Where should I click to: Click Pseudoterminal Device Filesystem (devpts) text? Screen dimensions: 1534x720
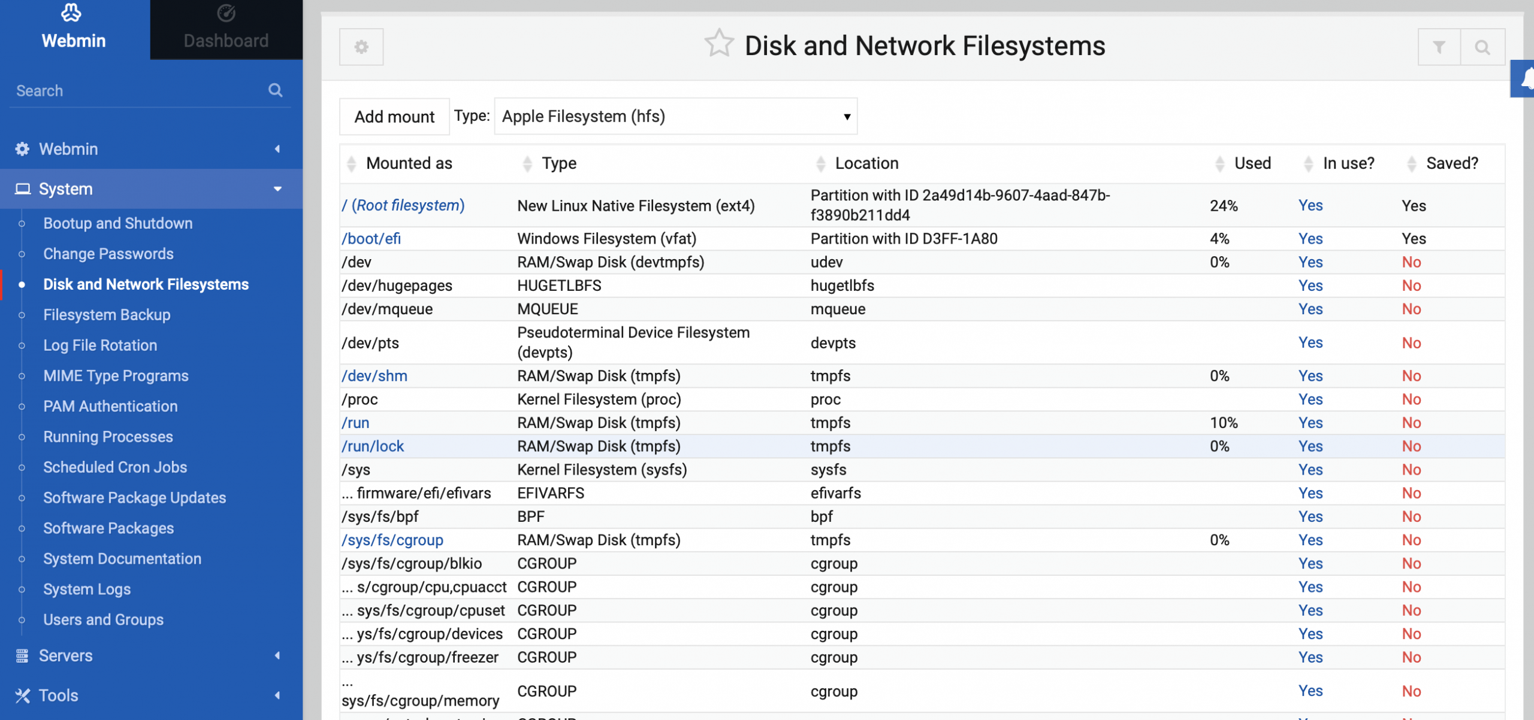(x=633, y=342)
